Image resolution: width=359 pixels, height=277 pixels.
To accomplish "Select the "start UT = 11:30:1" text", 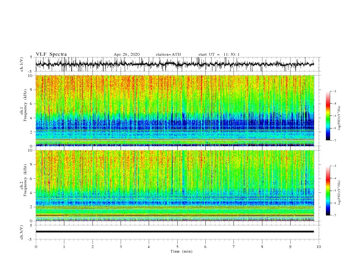I will [x=219, y=54].
